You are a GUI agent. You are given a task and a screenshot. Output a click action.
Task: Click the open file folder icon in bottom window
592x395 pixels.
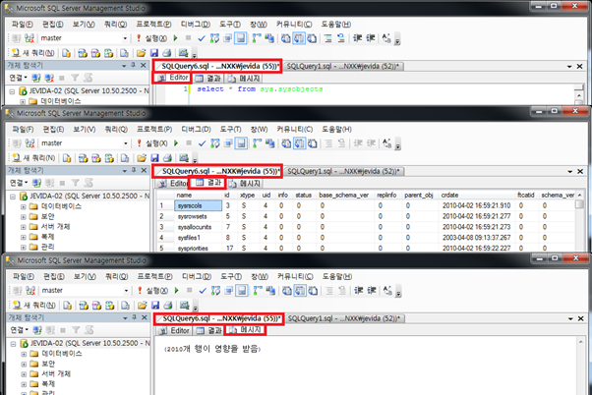click(142, 306)
